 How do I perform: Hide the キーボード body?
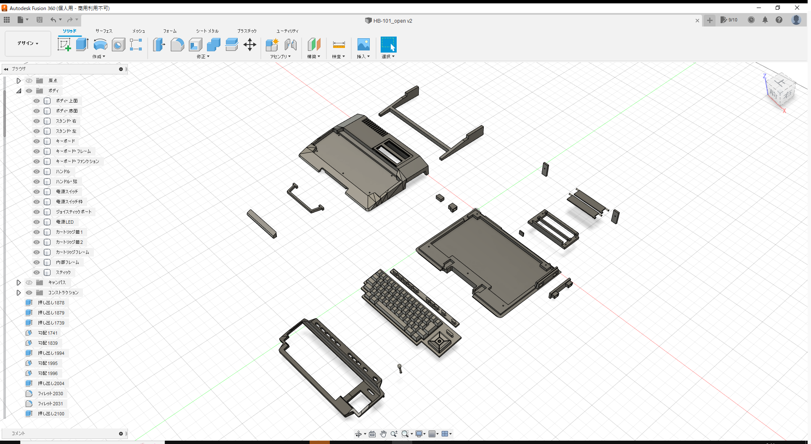(x=36, y=141)
